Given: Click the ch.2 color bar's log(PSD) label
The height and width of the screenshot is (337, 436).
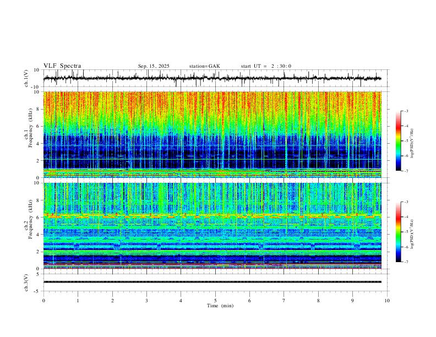Looking at the screenshot, I should tap(412, 234).
